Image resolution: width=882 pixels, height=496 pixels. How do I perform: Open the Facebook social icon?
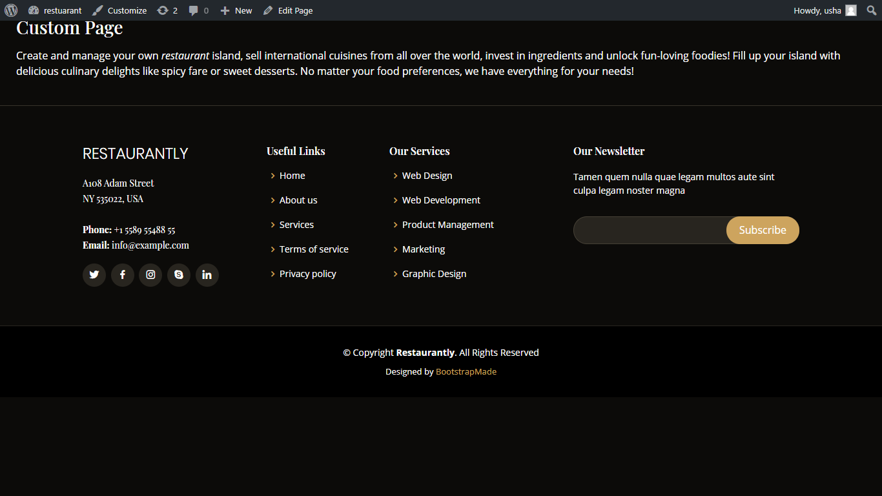123,275
